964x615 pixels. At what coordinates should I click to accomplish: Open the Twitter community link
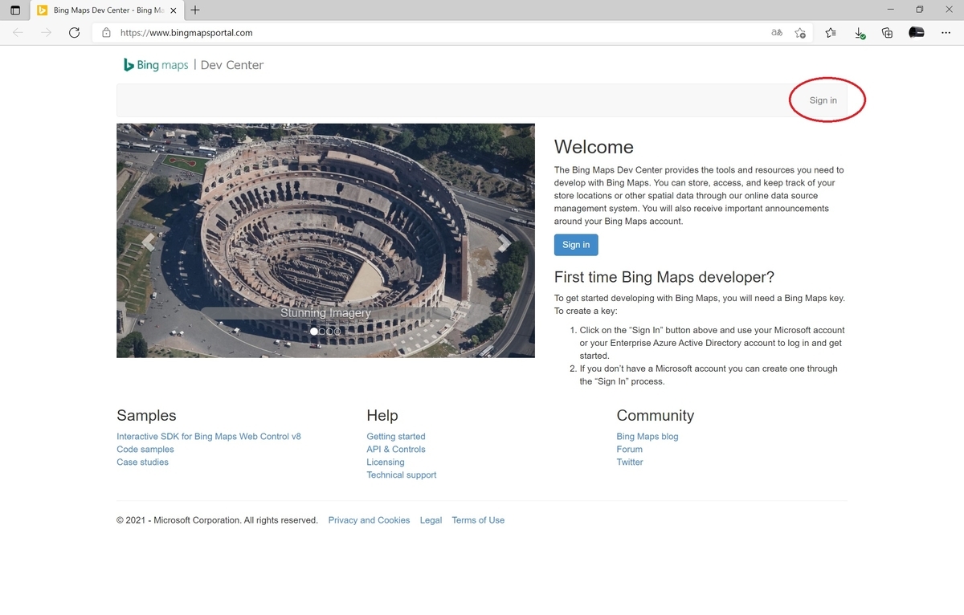click(x=630, y=462)
